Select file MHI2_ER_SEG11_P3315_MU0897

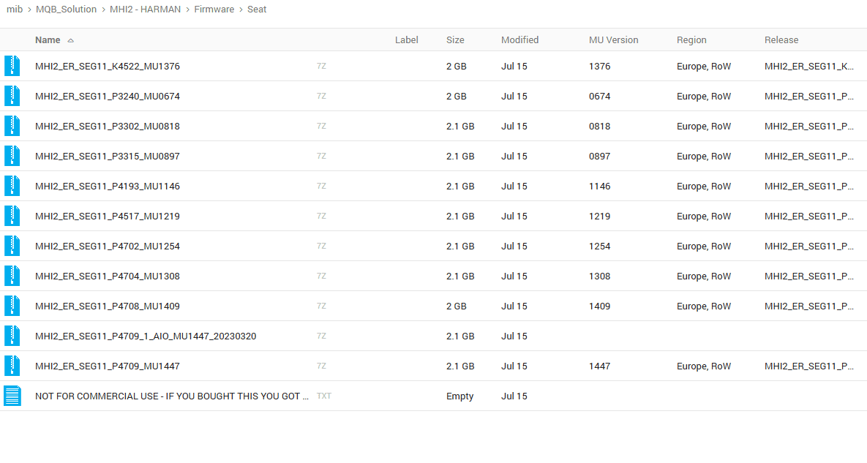[x=108, y=157]
